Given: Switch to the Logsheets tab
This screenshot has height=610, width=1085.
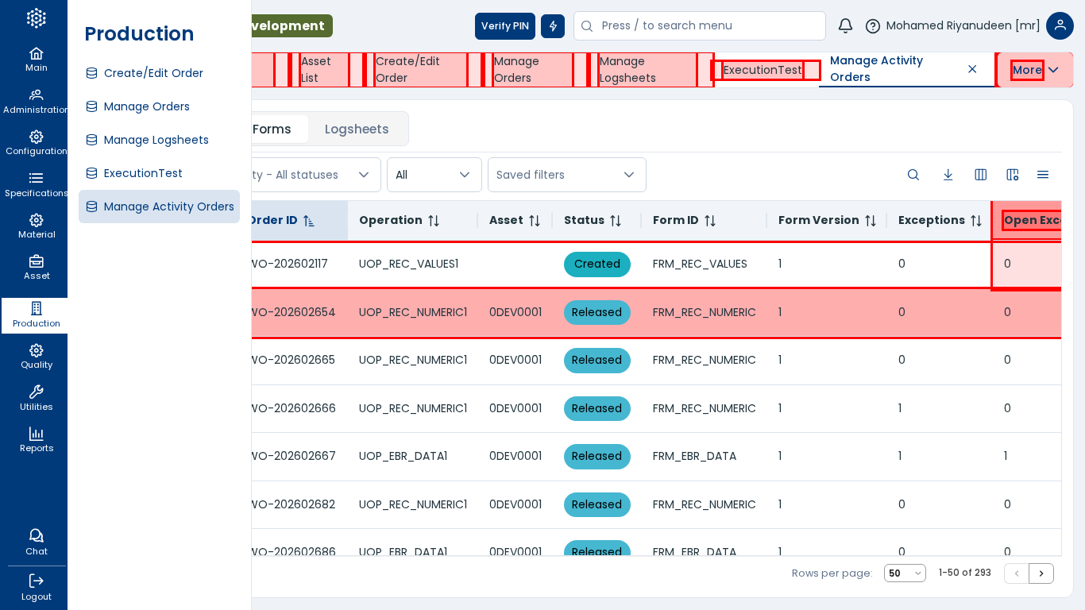Looking at the screenshot, I should click(357, 129).
